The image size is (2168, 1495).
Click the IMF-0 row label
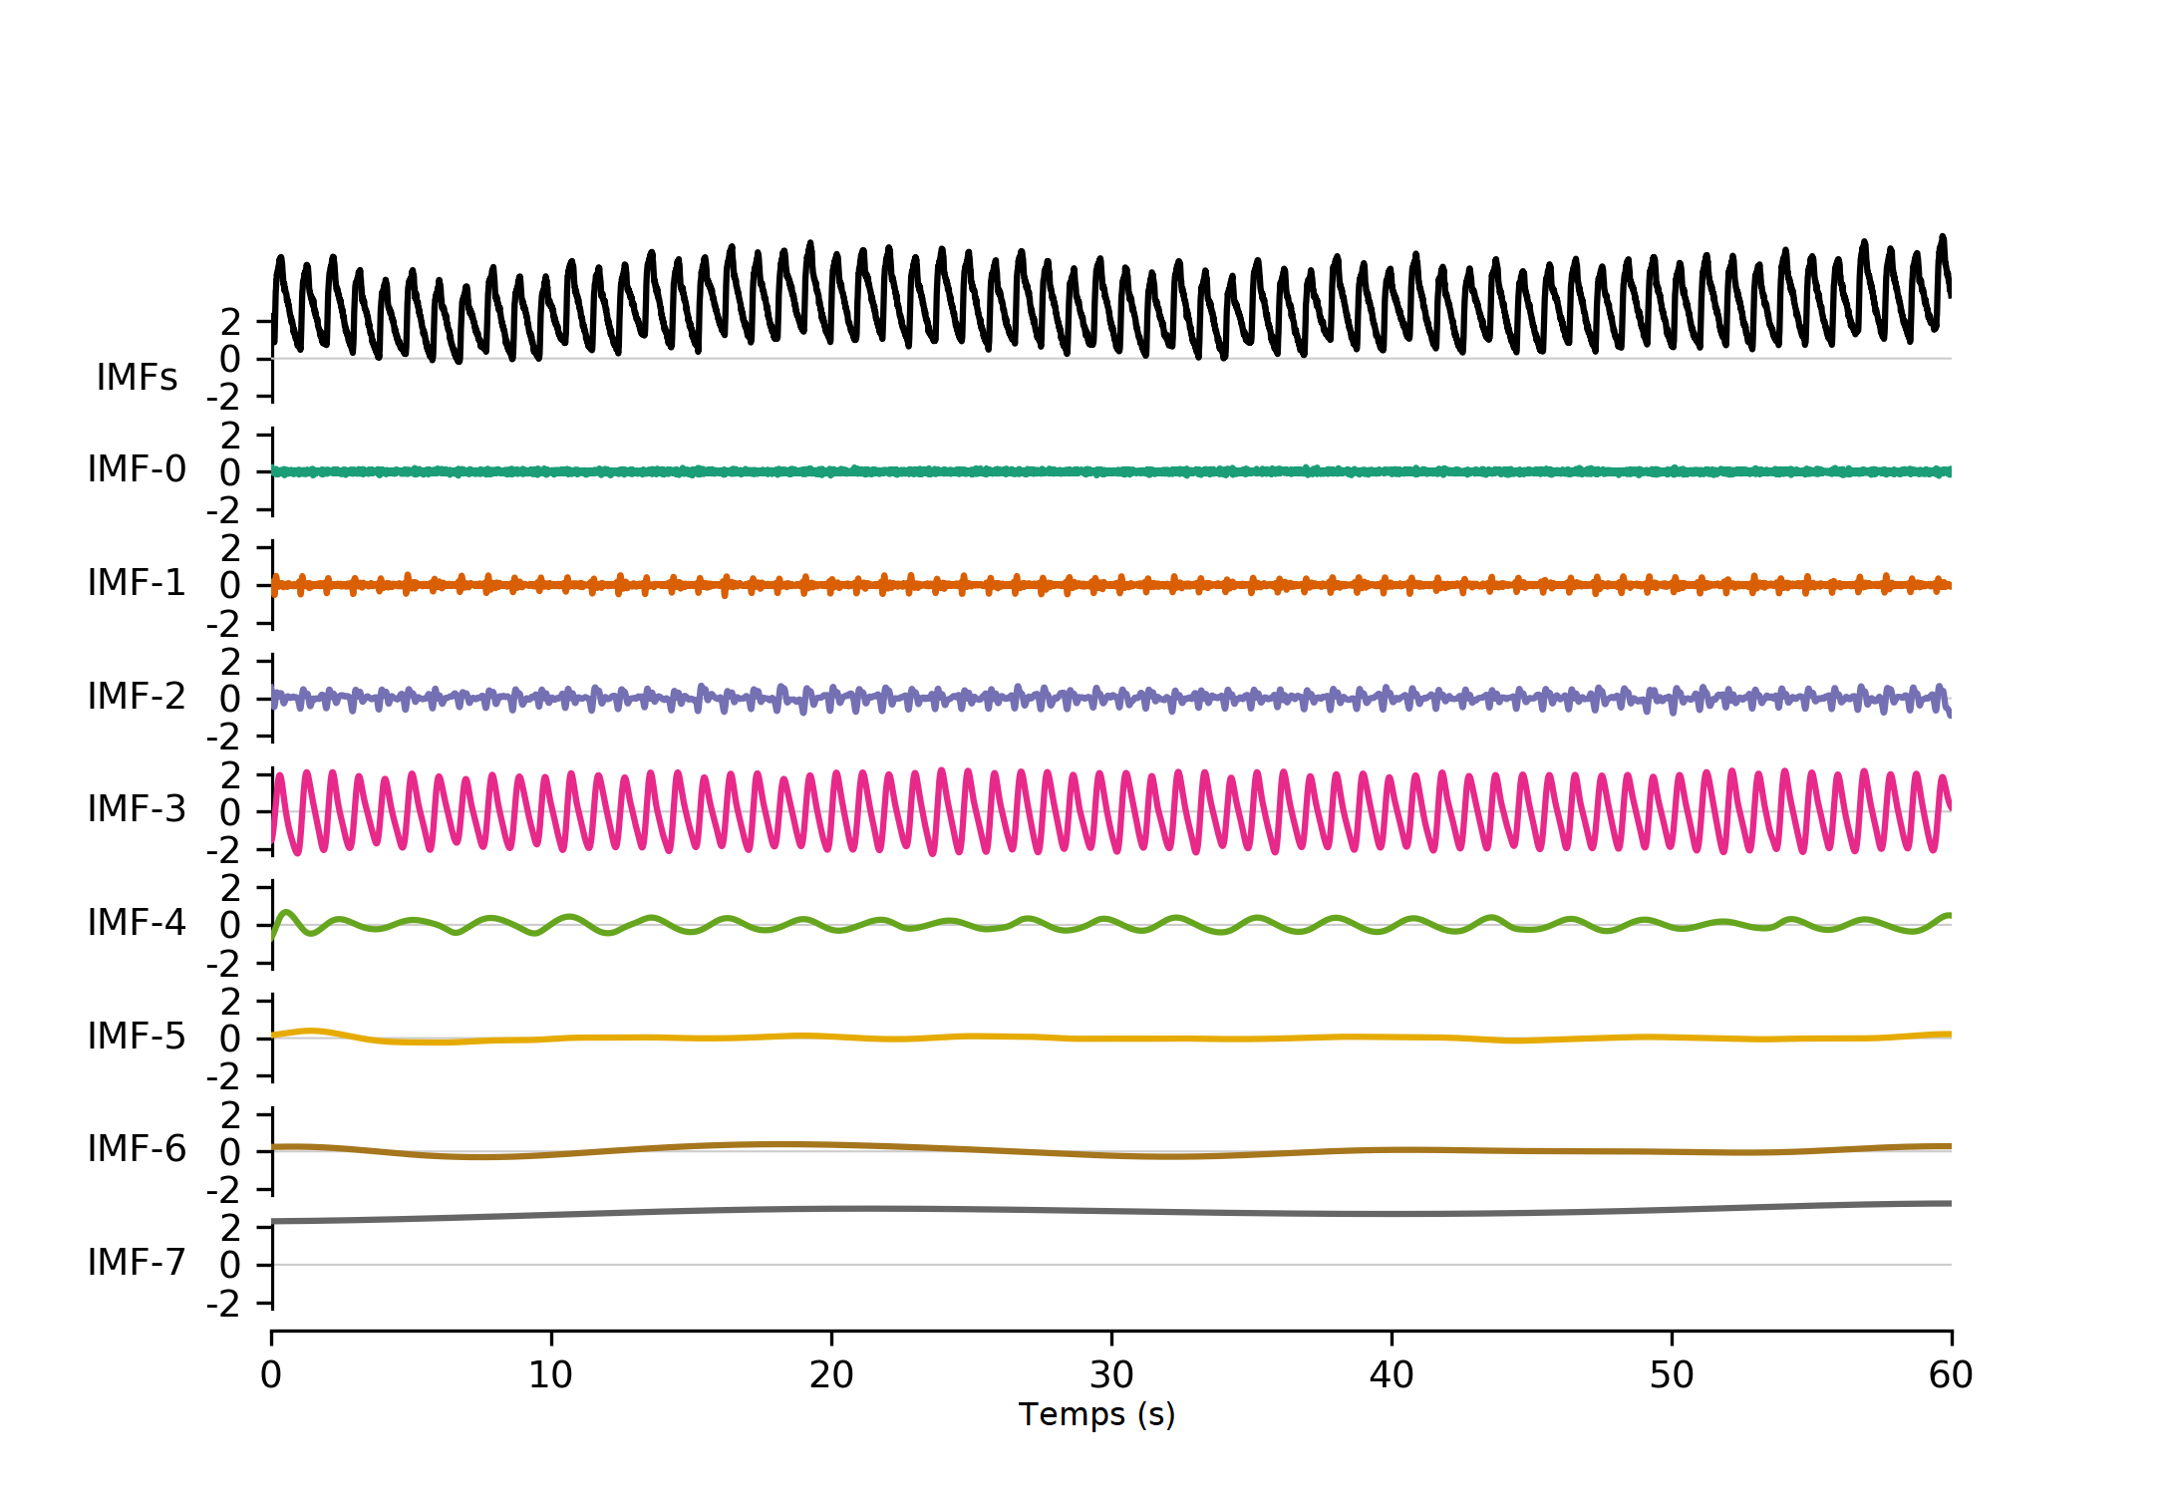[x=137, y=469]
